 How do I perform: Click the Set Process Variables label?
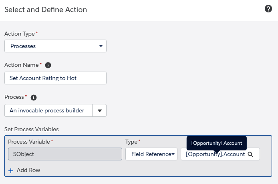(x=32, y=129)
